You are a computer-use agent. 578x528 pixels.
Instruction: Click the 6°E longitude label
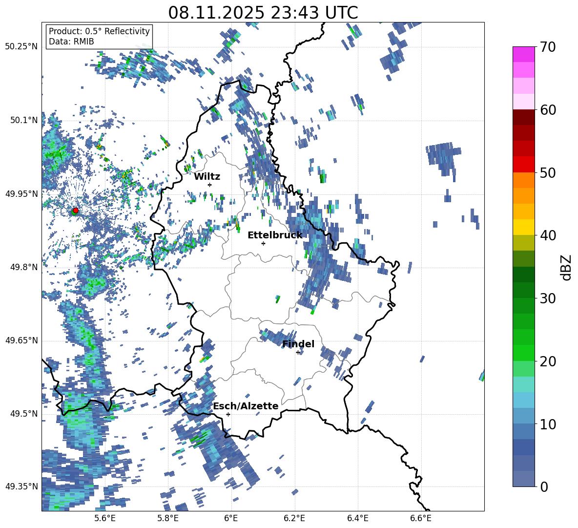click(231, 518)
